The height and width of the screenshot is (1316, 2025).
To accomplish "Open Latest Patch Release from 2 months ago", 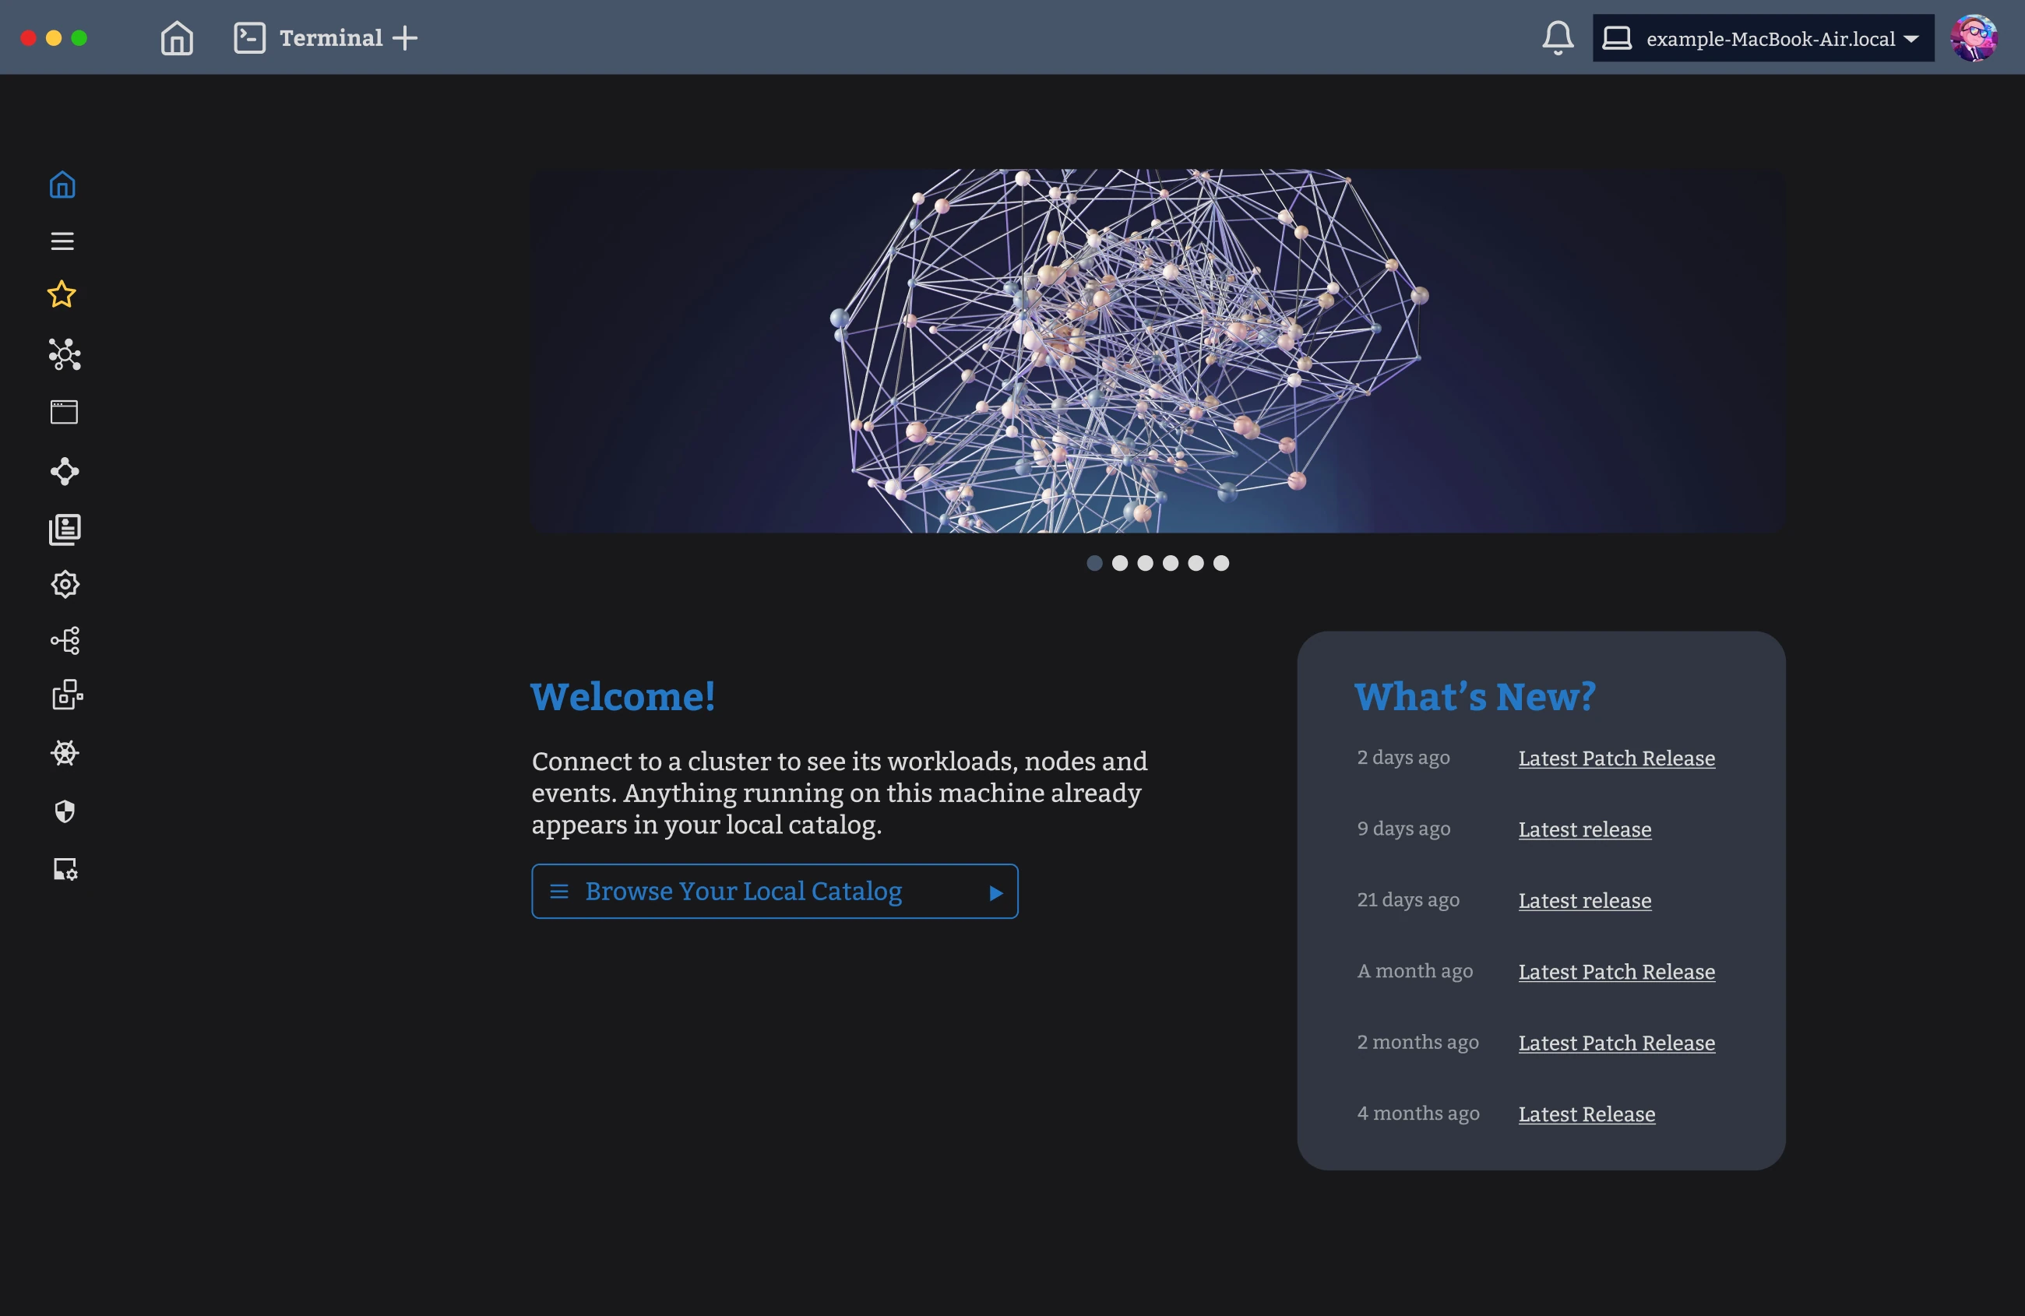I will pyautogui.click(x=1617, y=1043).
